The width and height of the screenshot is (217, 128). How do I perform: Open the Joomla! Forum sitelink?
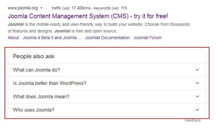(x=148, y=38)
